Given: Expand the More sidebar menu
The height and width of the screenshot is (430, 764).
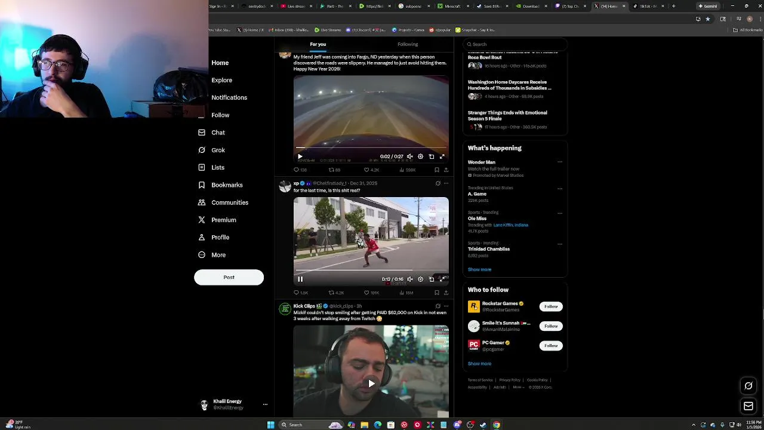Looking at the screenshot, I should 212,255.
